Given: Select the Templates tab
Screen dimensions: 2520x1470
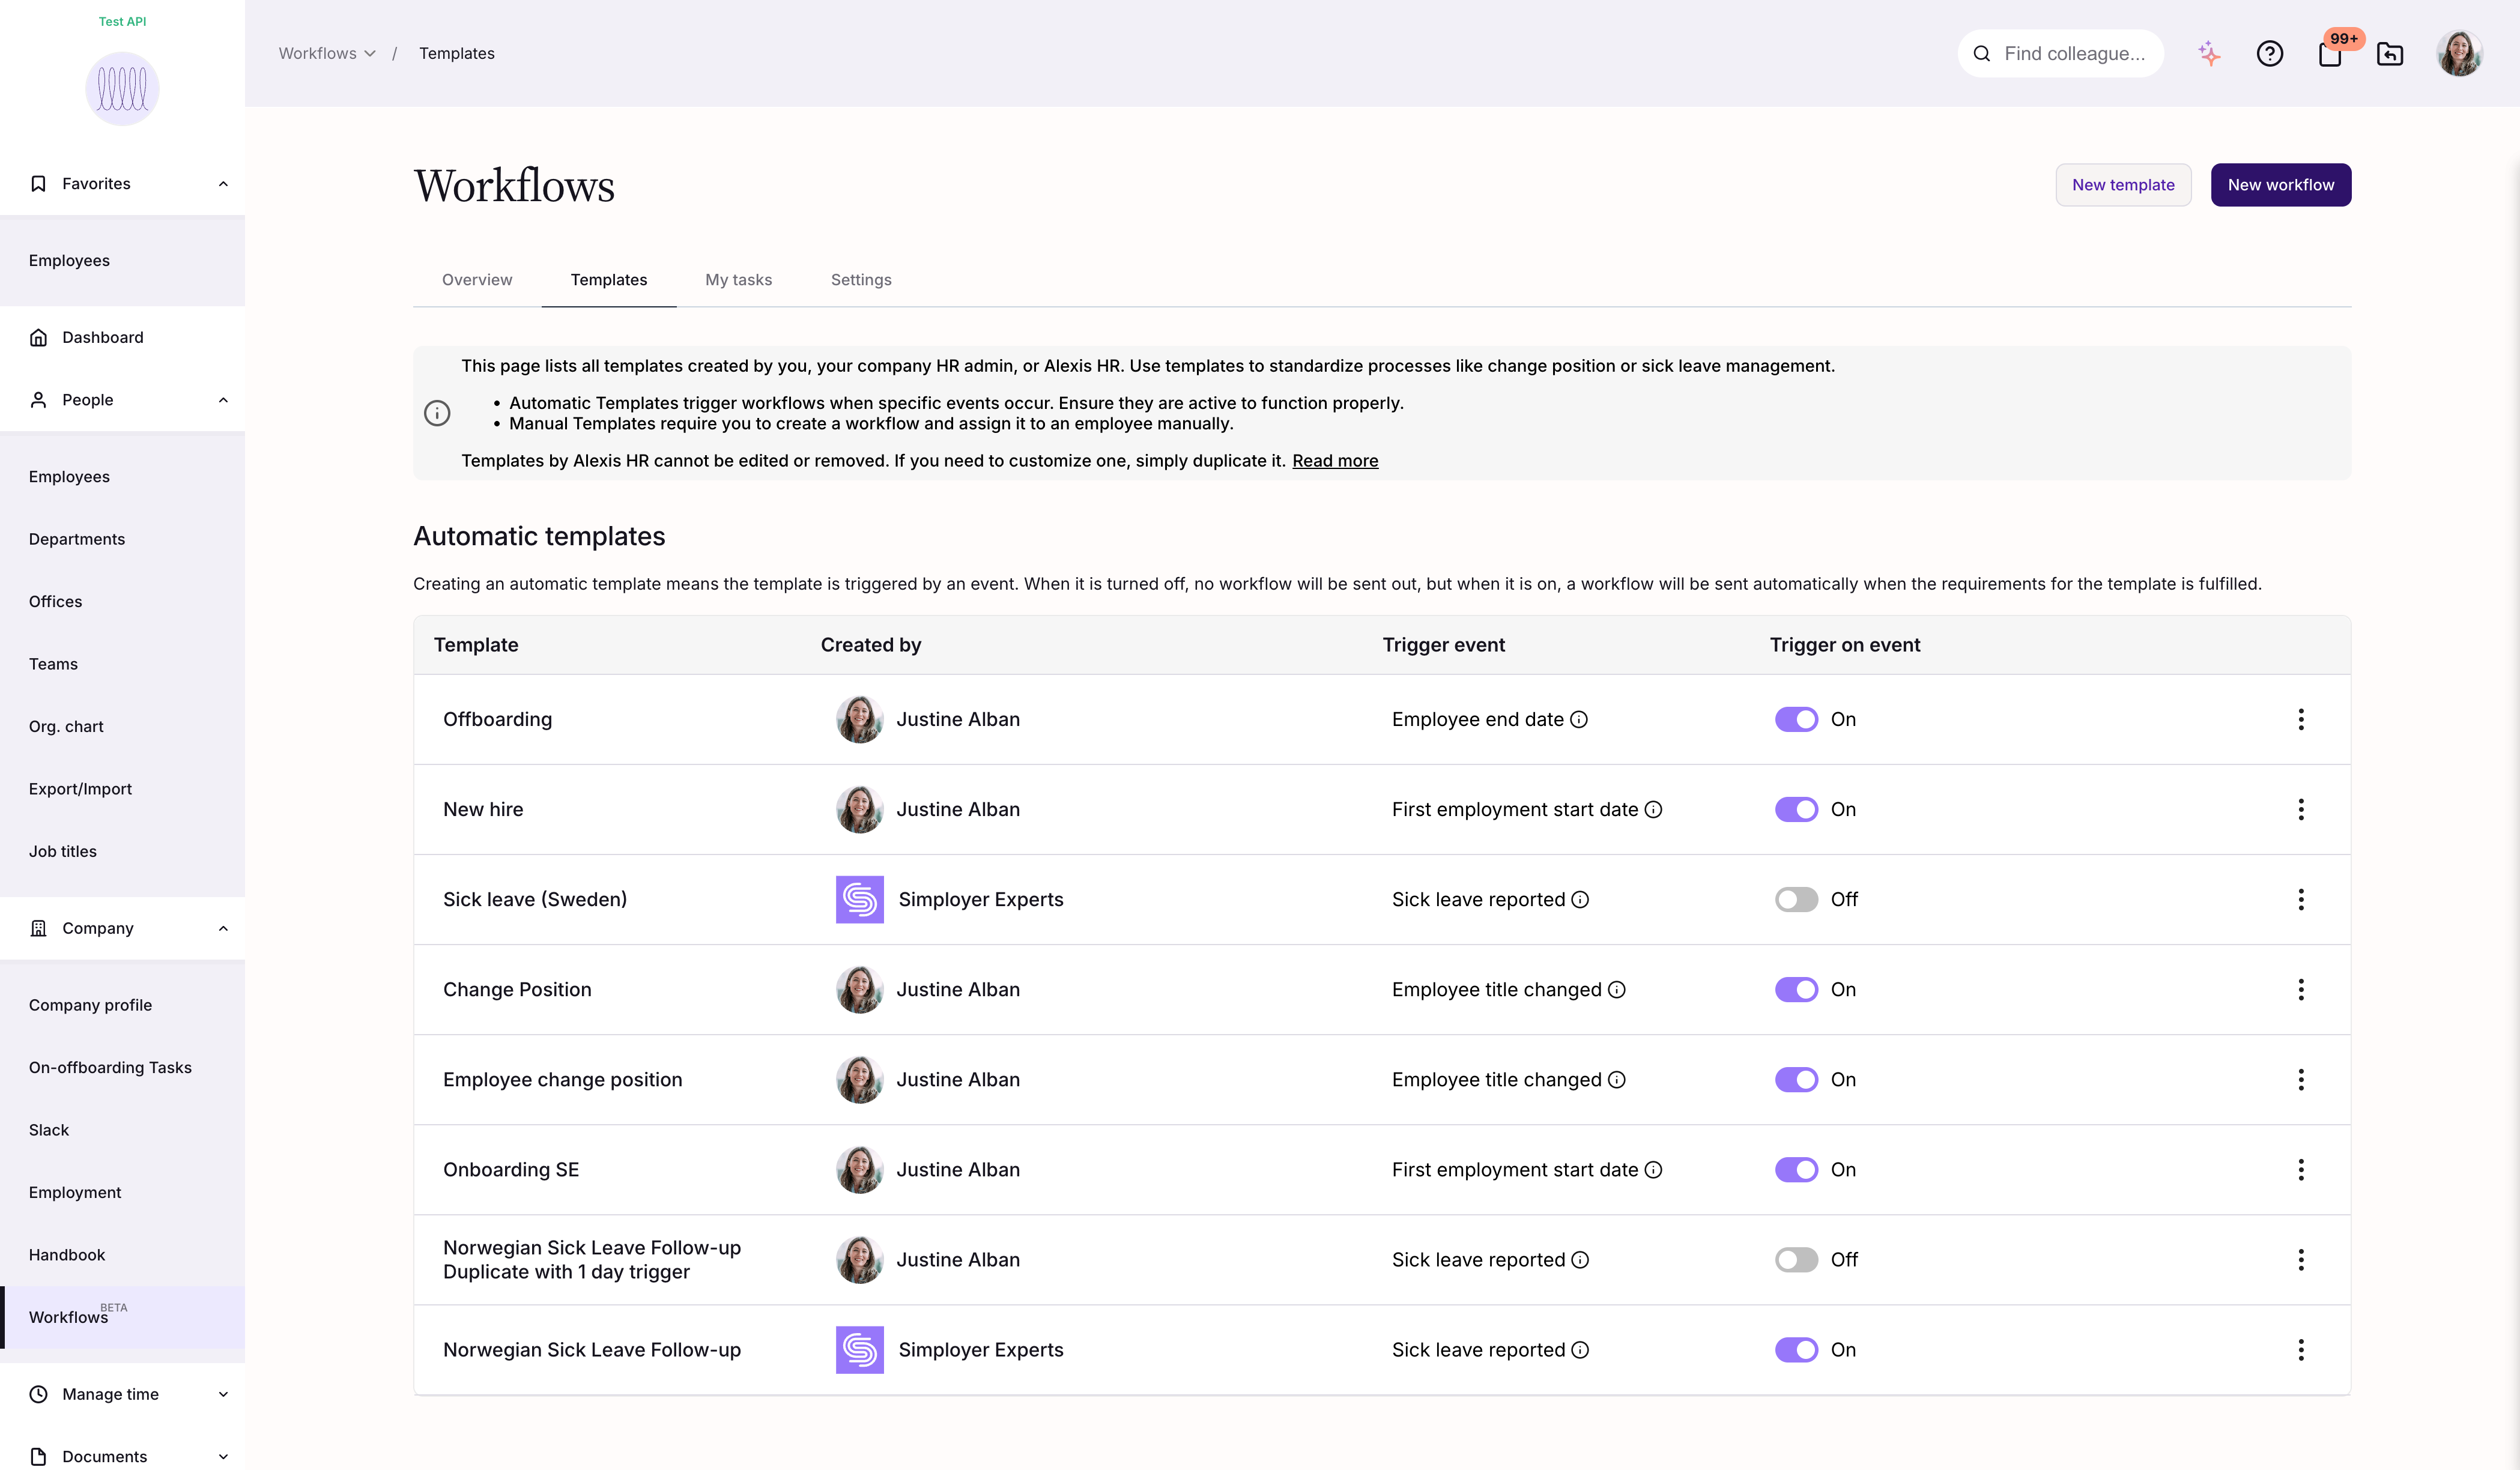Looking at the screenshot, I should pyautogui.click(x=609, y=280).
